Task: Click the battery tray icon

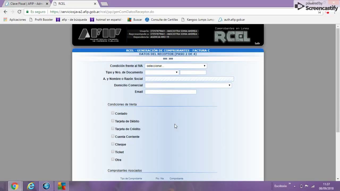Action: (301, 186)
